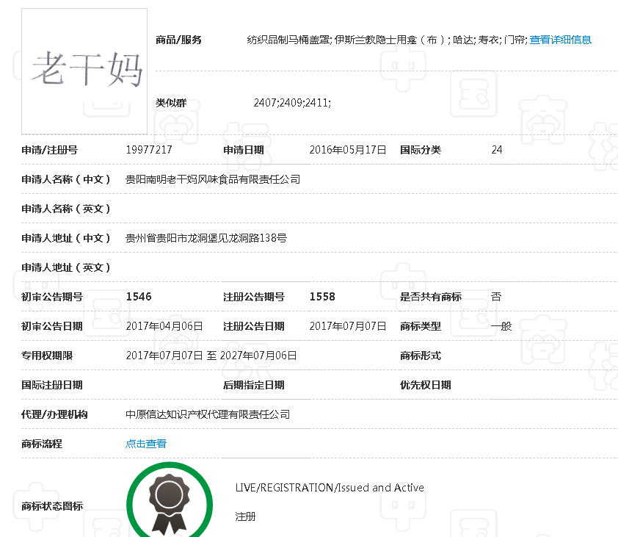
Task: Click the 后期指定日期 label
Action: coord(254,385)
